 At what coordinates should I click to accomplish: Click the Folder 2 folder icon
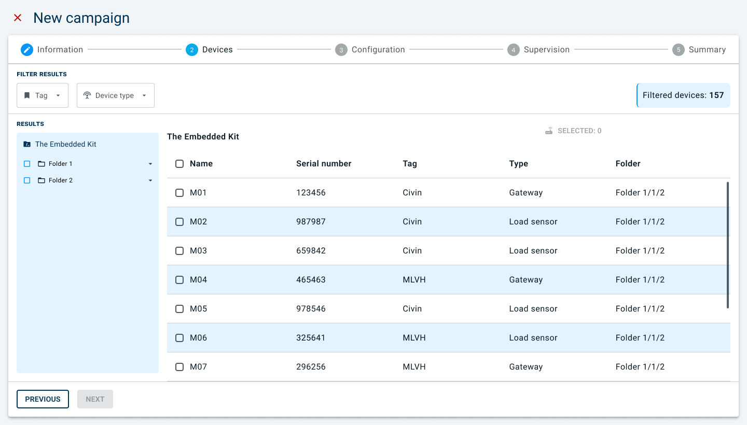(41, 180)
